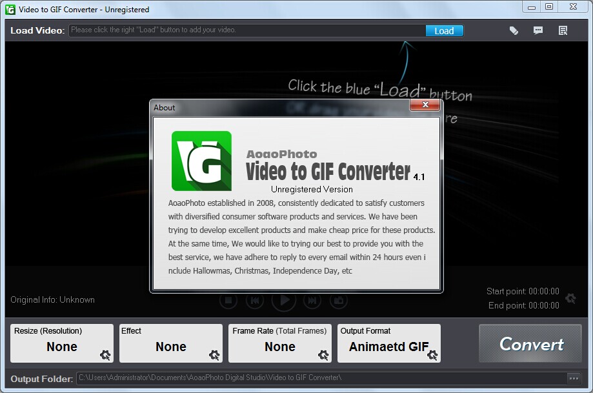Viewport: 593px width, 393px height.
Task: Minimize the Video to GIF Converter window
Action: pyautogui.click(x=532, y=7)
